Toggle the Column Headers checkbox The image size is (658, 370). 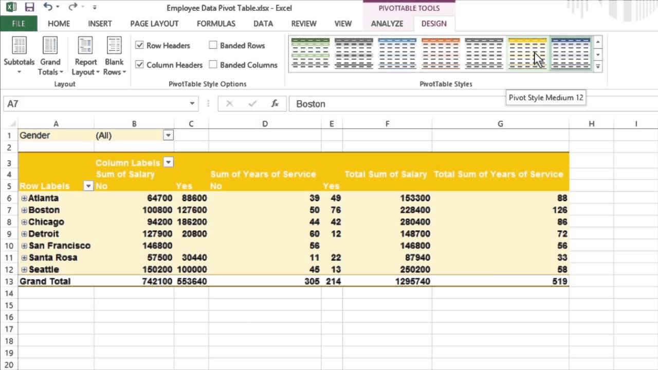(139, 65)
